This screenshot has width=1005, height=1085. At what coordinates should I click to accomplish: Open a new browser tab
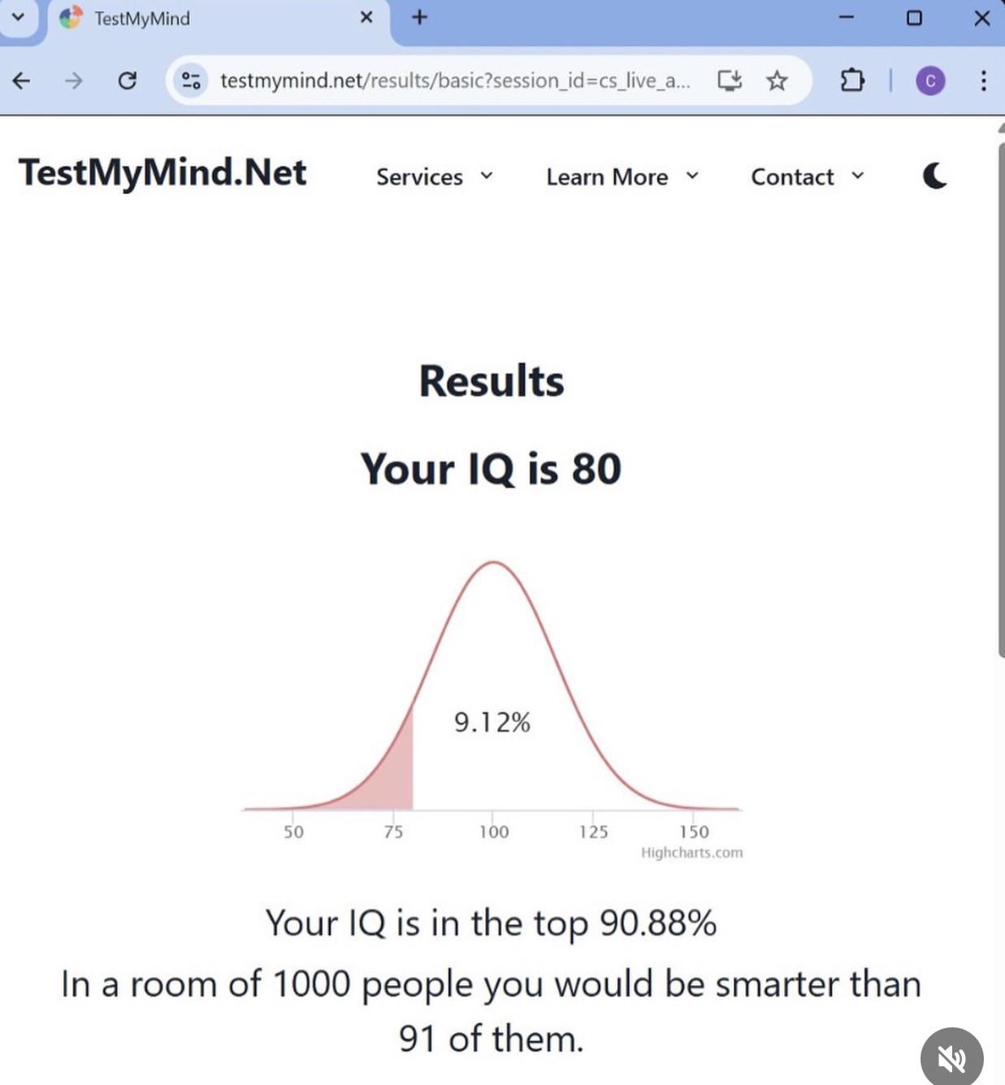(419, 17)
